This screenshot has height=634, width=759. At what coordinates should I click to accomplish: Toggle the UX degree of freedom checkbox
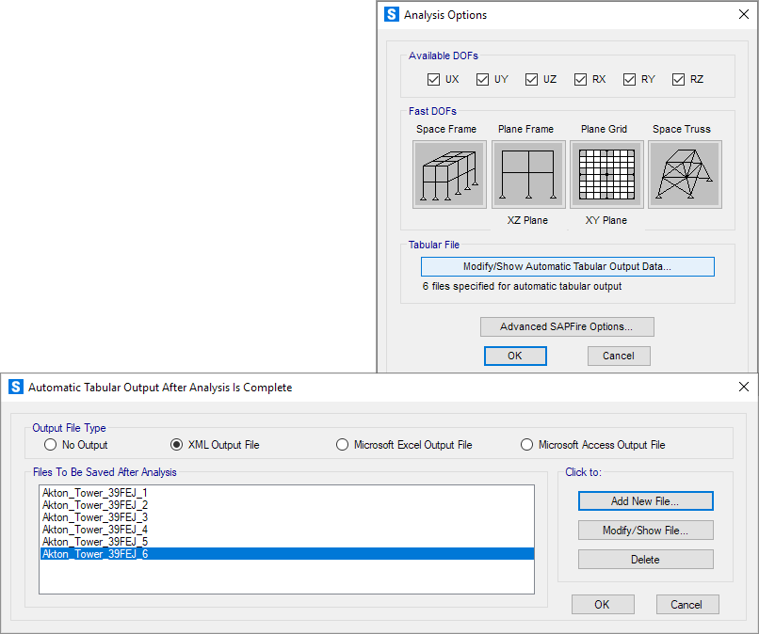click(434, 80)
